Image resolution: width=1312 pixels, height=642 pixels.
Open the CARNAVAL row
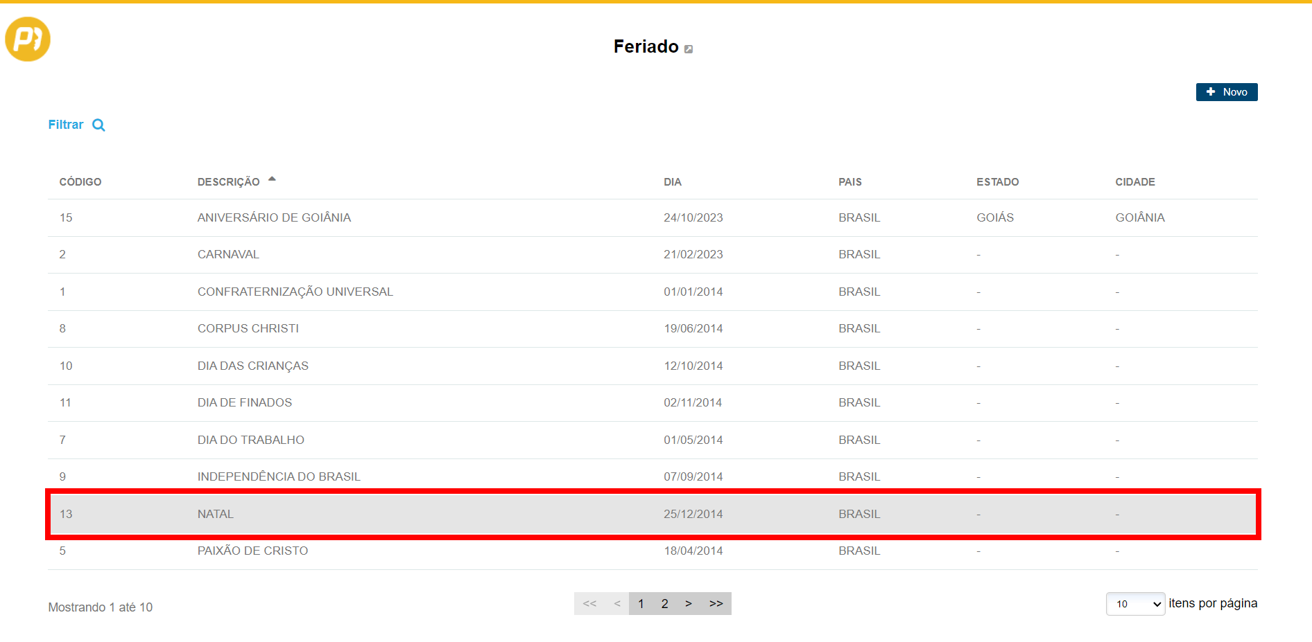(228, 254)
